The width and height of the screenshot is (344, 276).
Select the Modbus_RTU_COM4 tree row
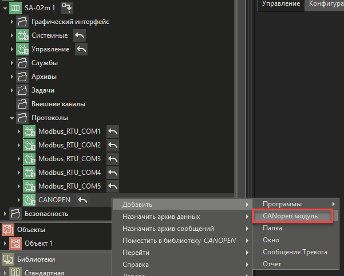[70, 173]
